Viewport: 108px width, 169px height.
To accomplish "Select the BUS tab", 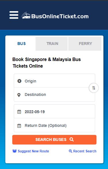I will coord(22,44).
